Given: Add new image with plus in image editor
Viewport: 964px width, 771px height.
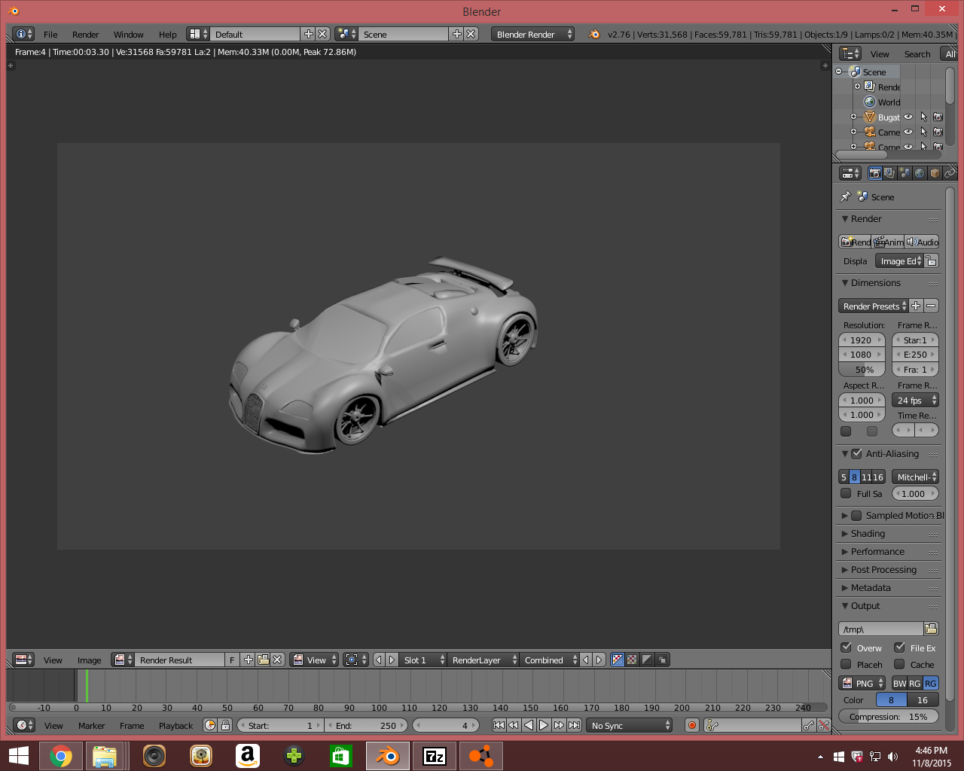Looking at the screenshot, I should [x=249, y=660].
